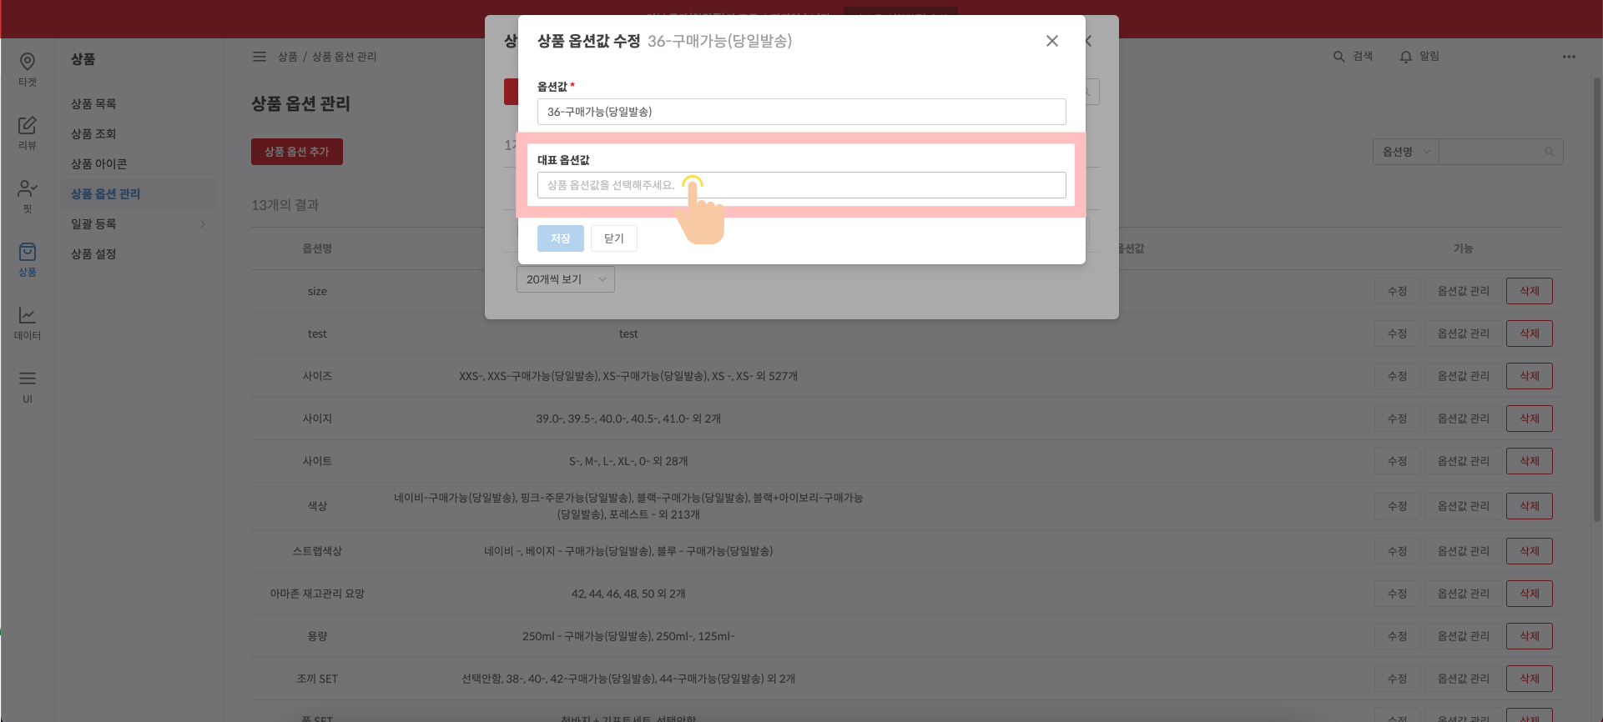
Task: Click 옵션값 관리 for the 색상 row
Action: pos(1464,506)
